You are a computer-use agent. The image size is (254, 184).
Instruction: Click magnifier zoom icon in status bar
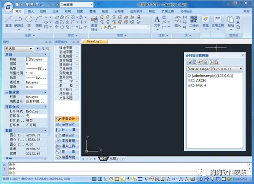157,179
